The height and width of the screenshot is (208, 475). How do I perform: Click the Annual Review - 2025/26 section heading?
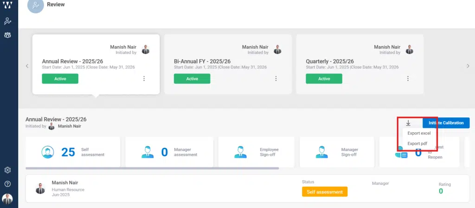coord(56,120)
